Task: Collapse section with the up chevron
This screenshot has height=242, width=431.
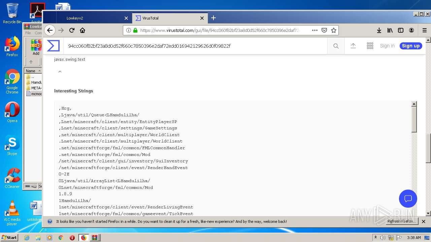Action: [60, 71]
